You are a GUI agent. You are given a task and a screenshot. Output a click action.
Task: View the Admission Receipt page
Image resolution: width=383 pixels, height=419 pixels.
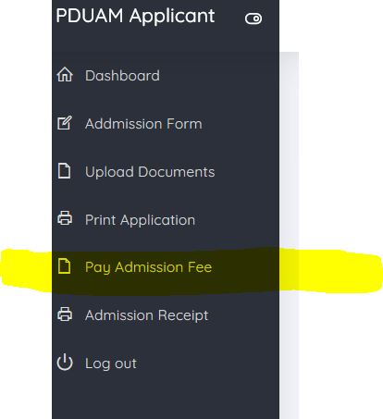147,315
